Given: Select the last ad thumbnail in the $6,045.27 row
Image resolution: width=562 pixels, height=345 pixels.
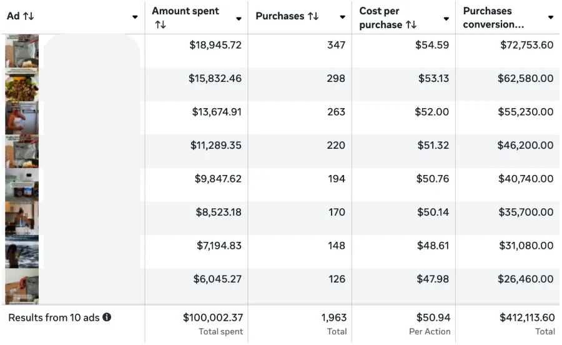Looking at the screenshot, I should [22, 285].
